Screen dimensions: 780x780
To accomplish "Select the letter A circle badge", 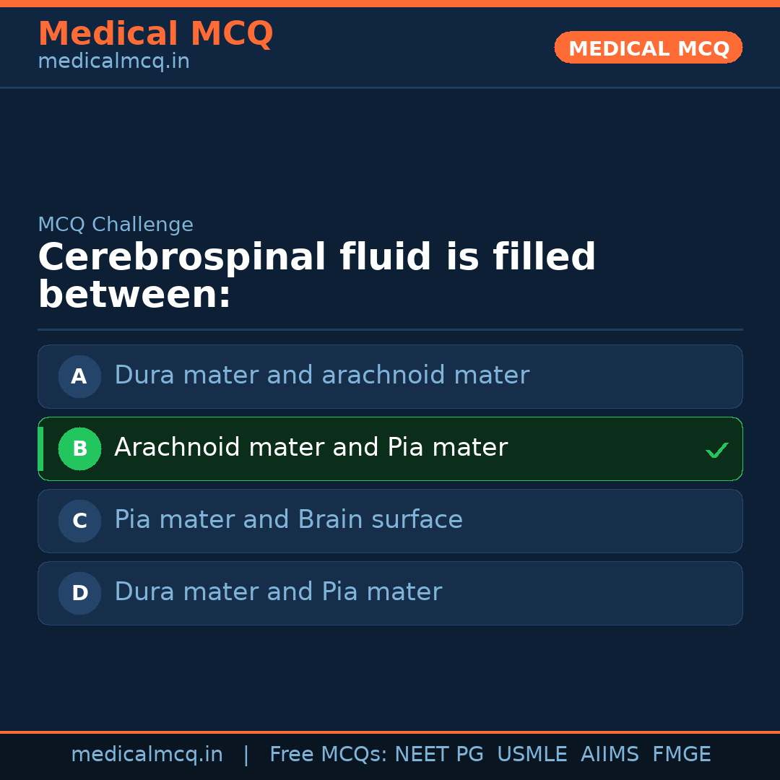I will (79, 376).
